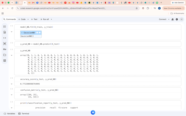Open the Variables panel

tap(10, 114)
